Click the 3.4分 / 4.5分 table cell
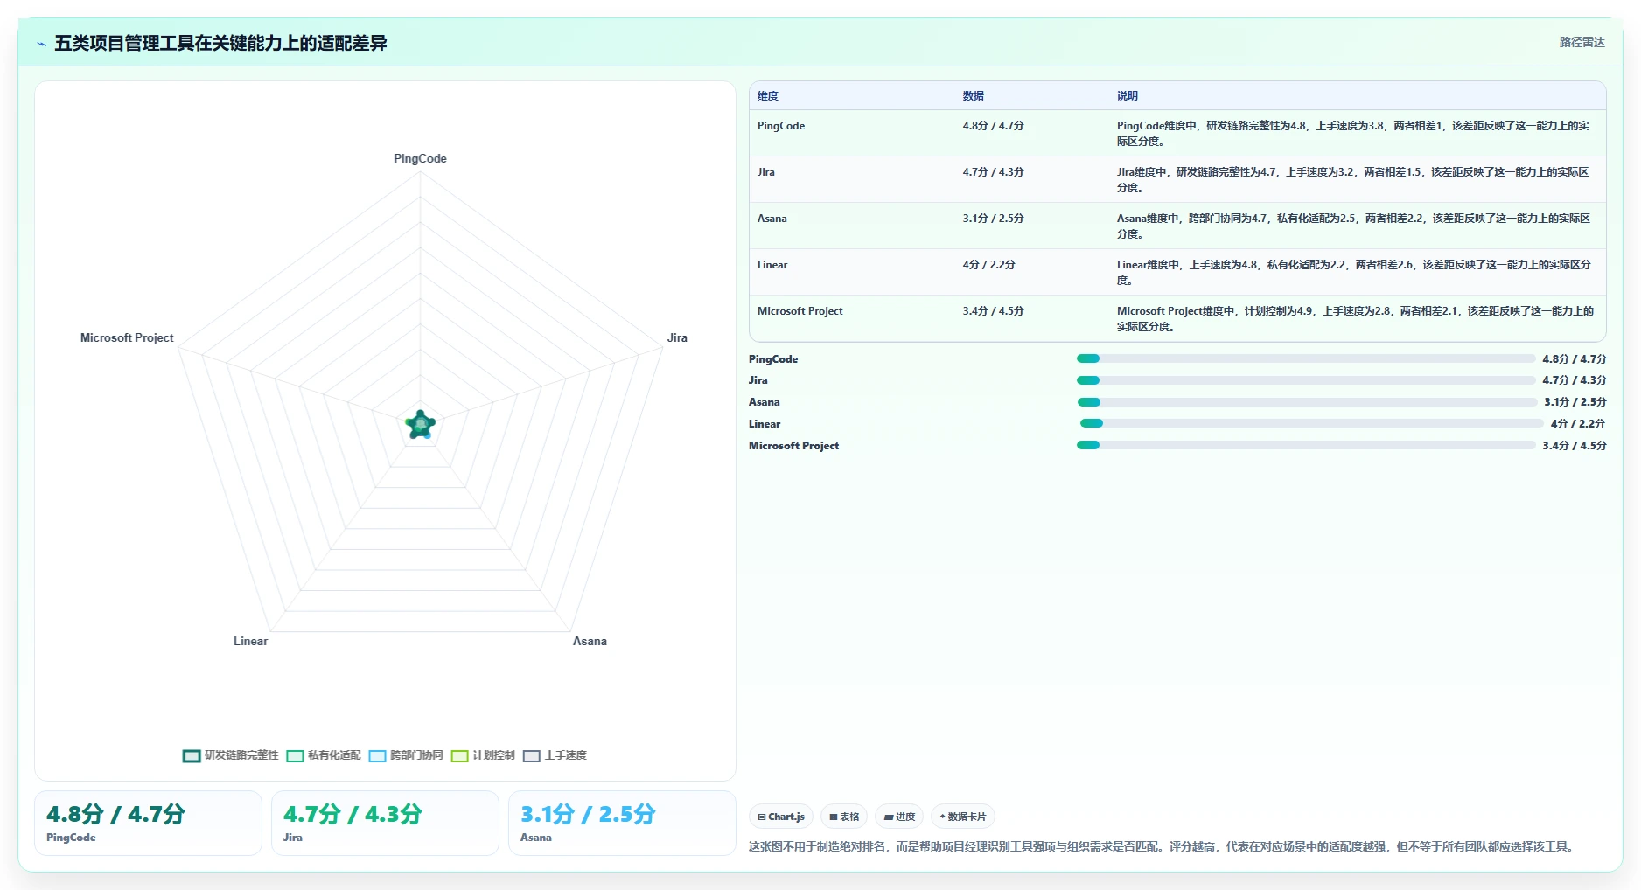1641x890 pixels. point(994,311)
